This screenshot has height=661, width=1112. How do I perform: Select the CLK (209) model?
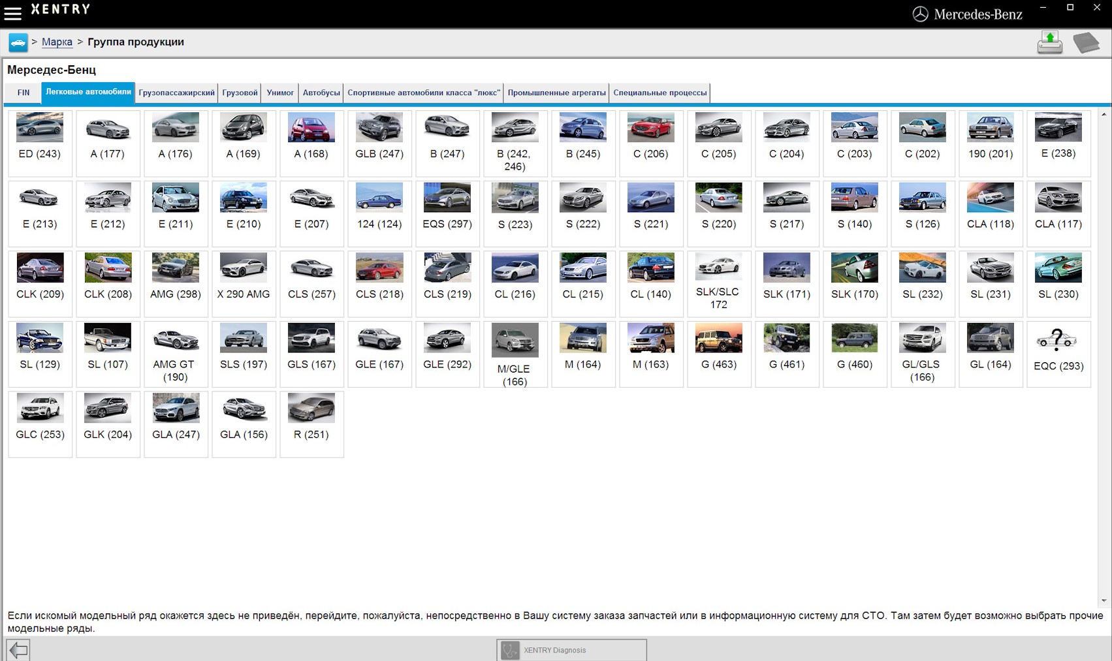coord(40,284)
